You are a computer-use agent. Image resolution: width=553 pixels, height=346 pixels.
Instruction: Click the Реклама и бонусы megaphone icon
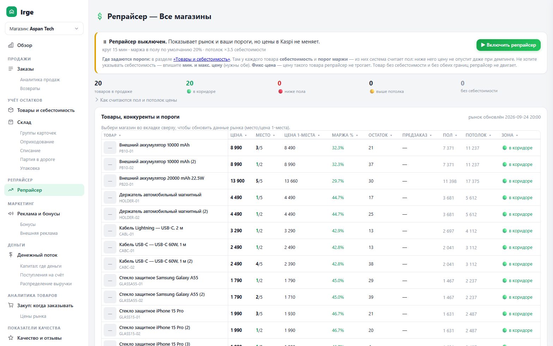[11, 214]
